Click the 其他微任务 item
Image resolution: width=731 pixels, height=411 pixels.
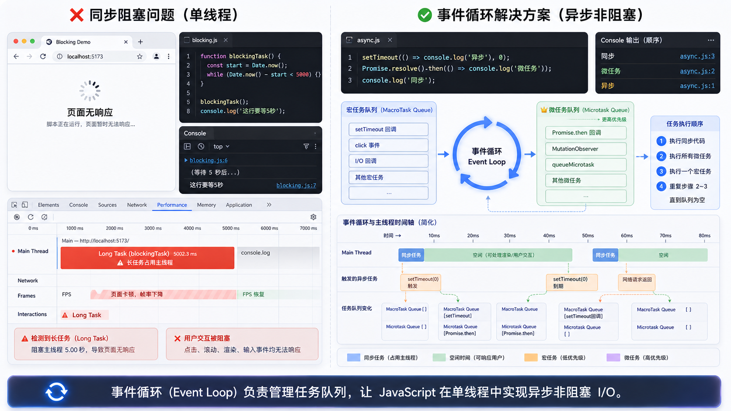[x=586, y=180]
